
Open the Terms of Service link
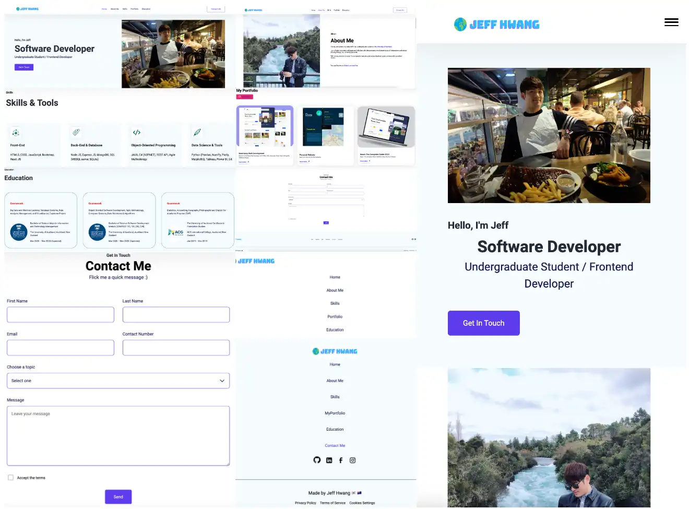click(x=332, y=503)
